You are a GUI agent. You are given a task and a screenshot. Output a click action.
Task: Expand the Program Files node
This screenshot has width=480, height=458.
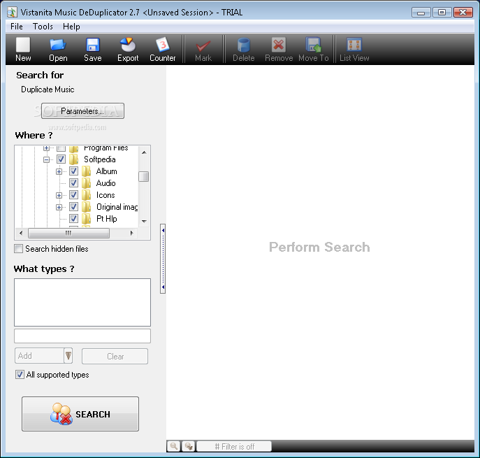46,148
